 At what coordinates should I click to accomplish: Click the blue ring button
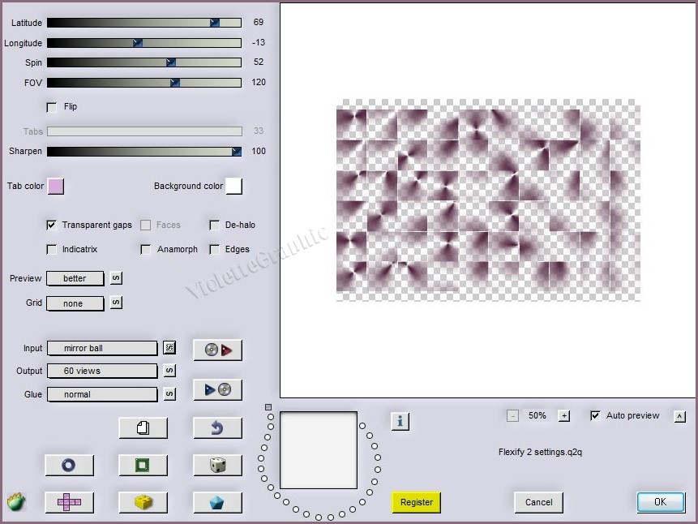[69, 465]
